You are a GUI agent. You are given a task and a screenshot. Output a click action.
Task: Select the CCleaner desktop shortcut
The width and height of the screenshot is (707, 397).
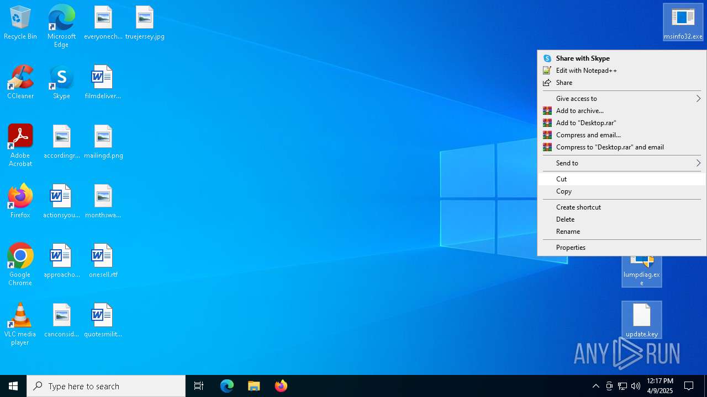click(20, 83)
